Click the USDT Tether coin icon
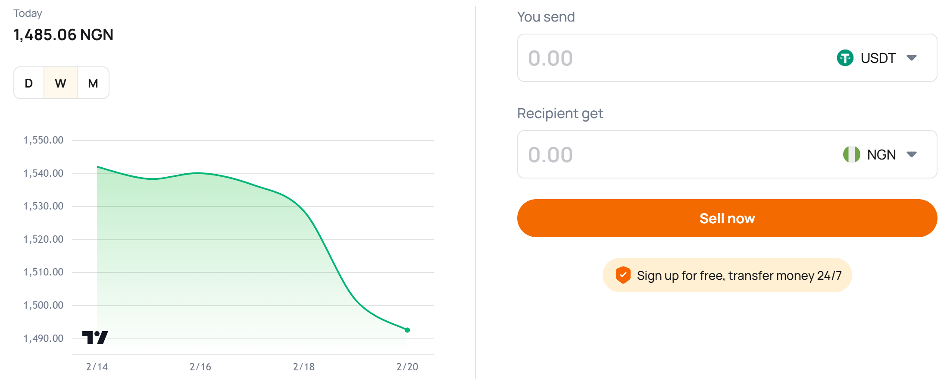Screen dimensions: 947x388 point(845,58)
